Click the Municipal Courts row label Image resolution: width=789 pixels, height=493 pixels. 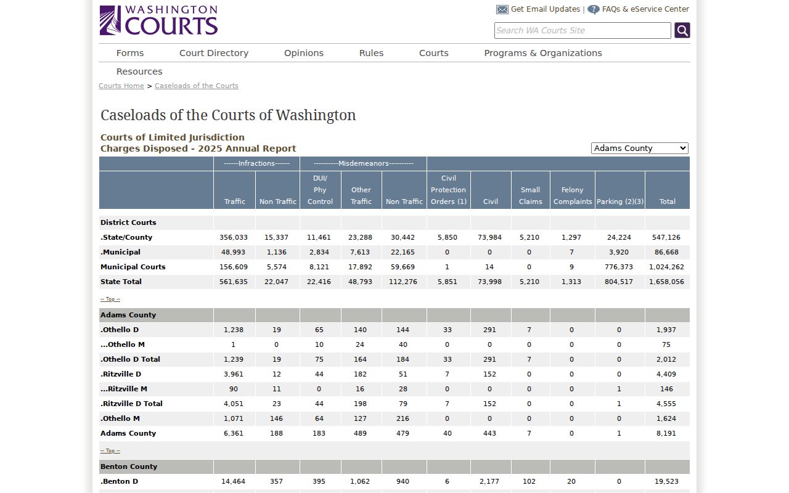pyautogui.click(x=133, y=267)
